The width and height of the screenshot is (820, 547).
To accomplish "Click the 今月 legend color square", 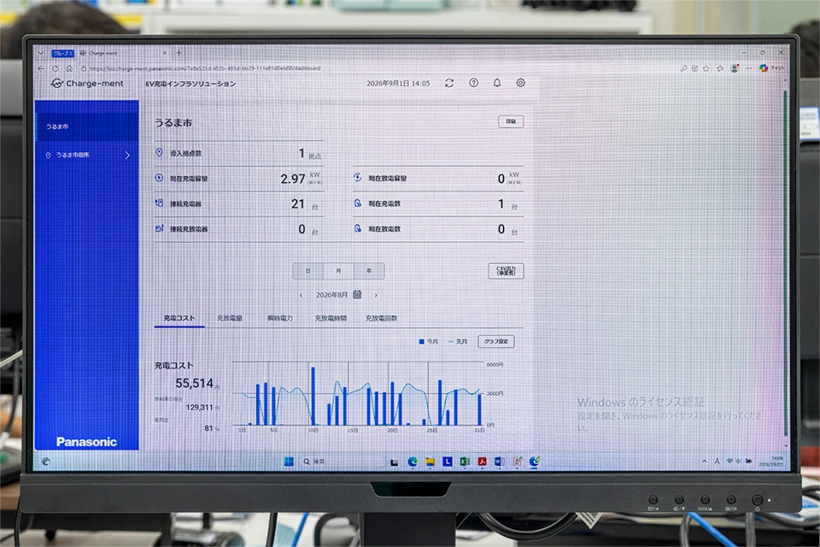I will tap(421, 342).
